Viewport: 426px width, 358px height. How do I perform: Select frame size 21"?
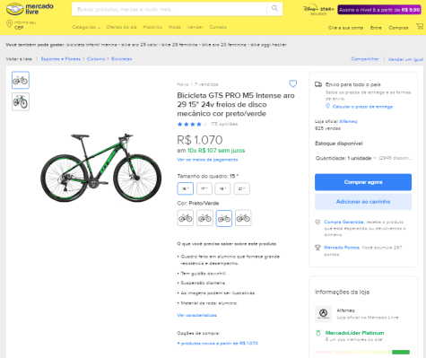241,188
